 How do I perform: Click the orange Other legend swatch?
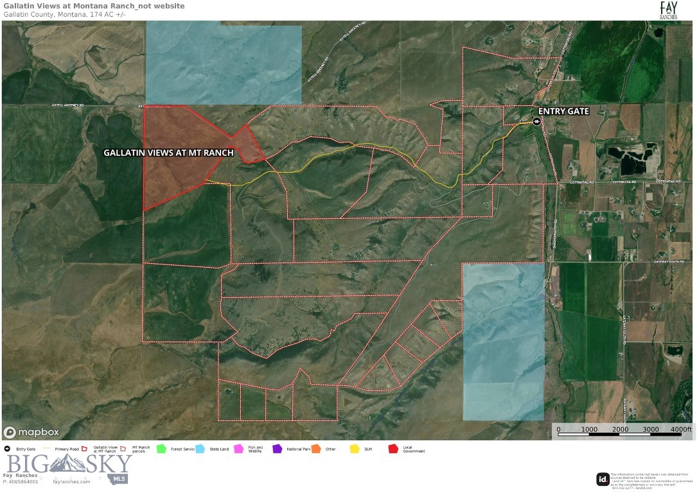[316, 449]
